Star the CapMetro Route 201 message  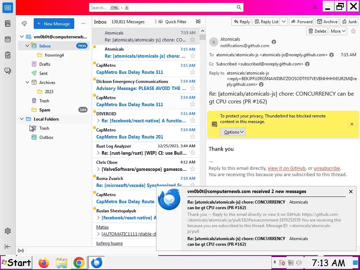coord(193,137)
